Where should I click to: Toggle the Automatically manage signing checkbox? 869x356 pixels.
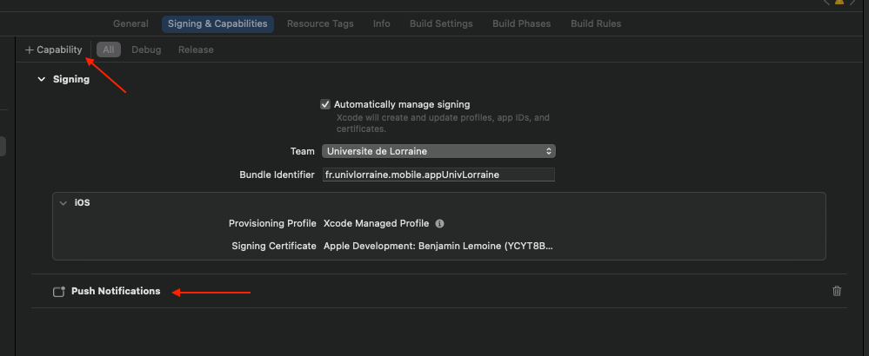pos(325,104)
